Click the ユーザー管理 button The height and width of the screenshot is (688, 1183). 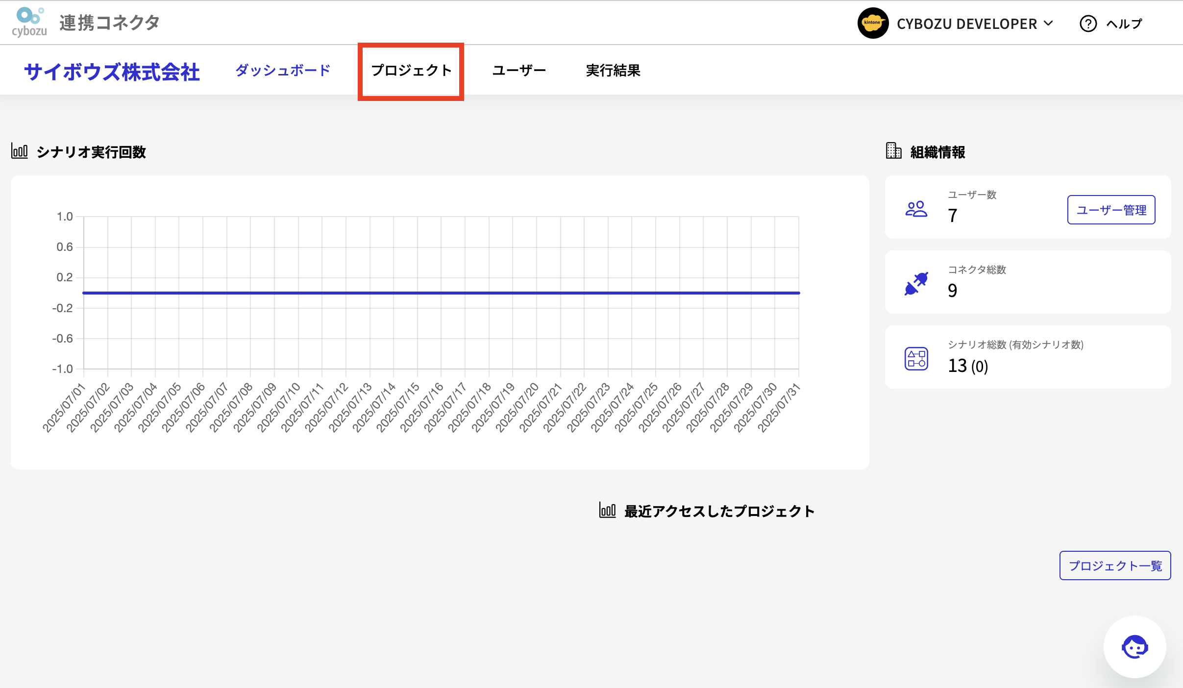click(1111, 210)
